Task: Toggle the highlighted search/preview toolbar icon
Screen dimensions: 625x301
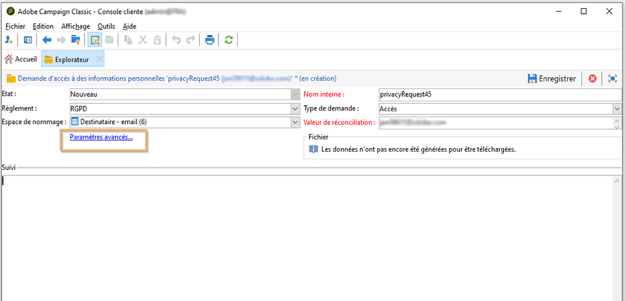Action: 95,40
